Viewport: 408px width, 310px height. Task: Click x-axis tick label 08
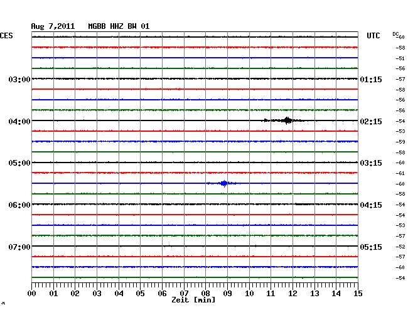205,293
